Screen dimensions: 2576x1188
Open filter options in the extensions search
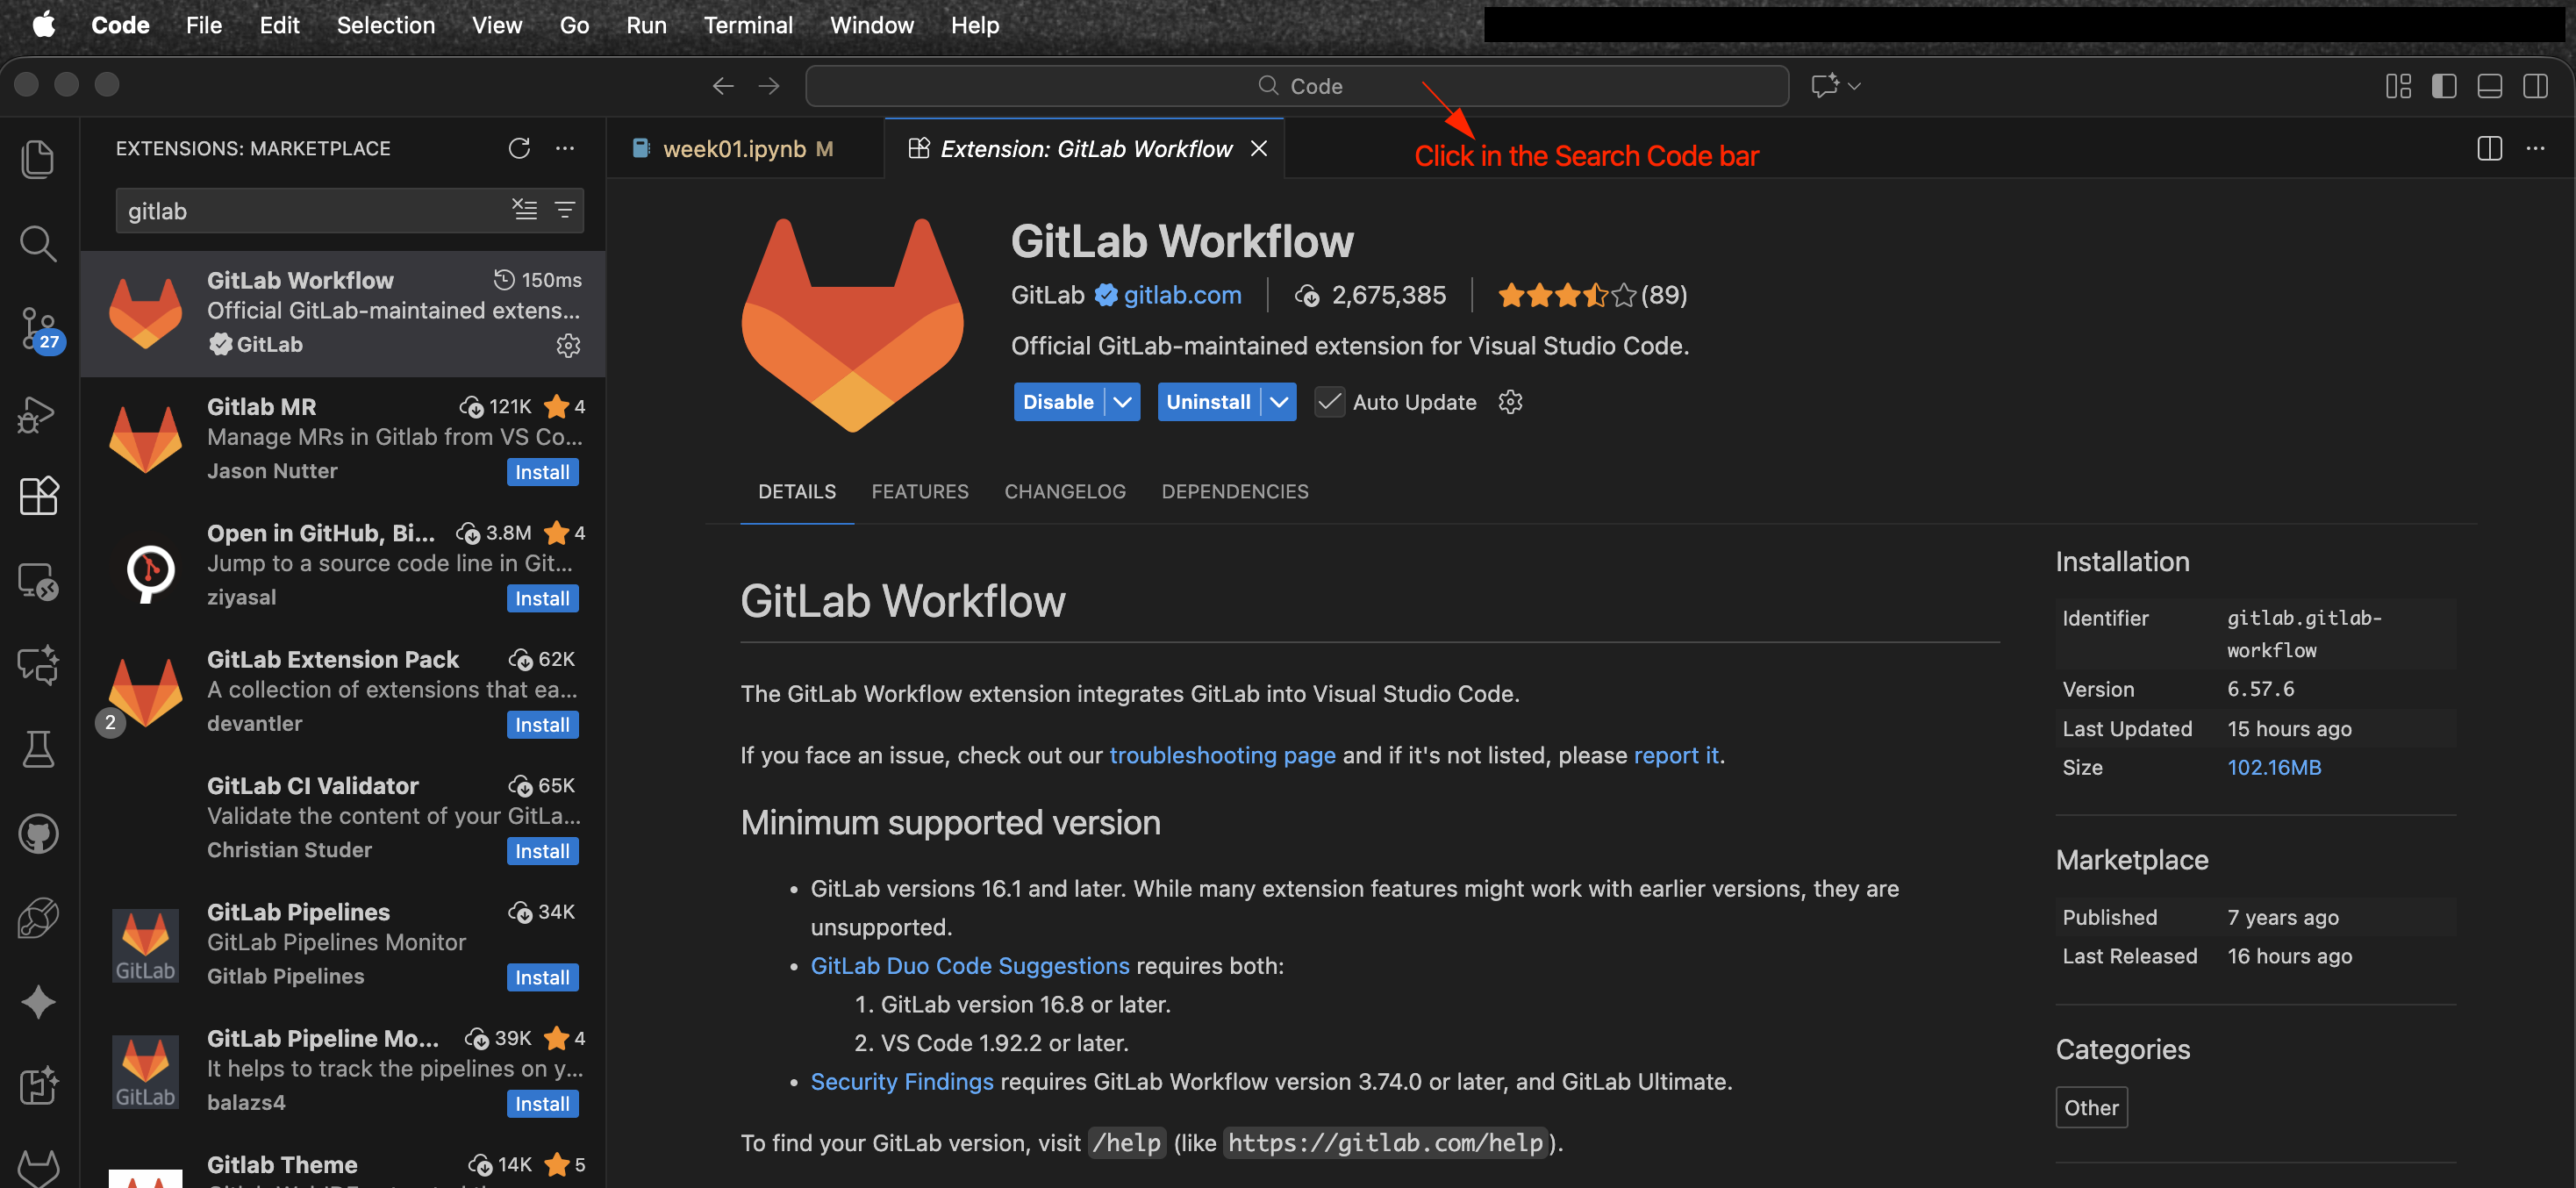564,210
